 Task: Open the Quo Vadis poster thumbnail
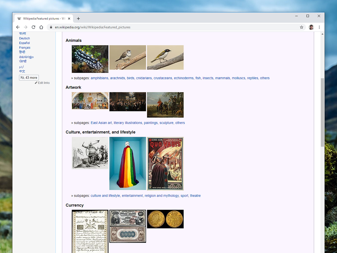pos(165,163)
